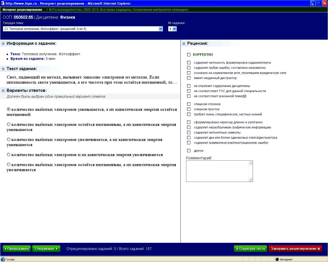Mark task as 'слишком простое'
The image size is (328, 262).
click(x=189, y=109)
